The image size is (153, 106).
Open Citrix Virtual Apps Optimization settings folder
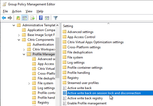[95, 42]
